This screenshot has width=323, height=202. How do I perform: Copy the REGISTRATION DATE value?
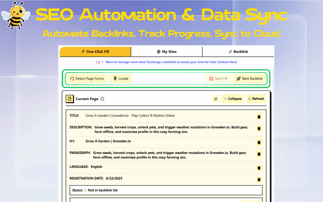(259, 180)
